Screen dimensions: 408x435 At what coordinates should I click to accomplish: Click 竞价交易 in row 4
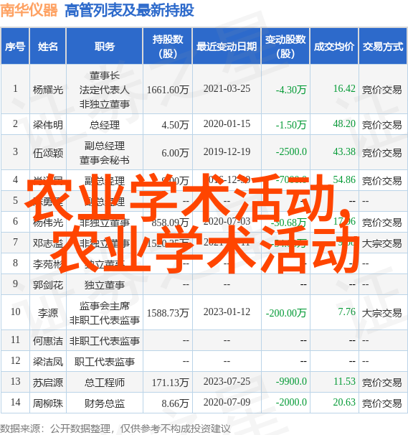pyautogui.click(x=382, y=181)
